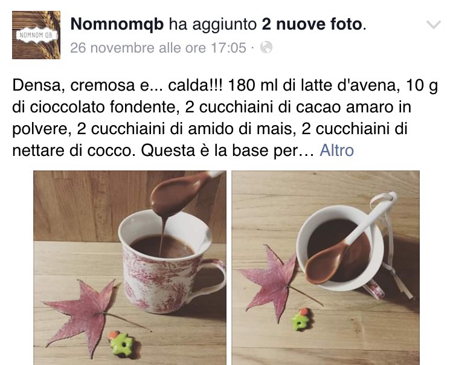
Task: Click the green candy in the right photo
Action: click(302, 319)
